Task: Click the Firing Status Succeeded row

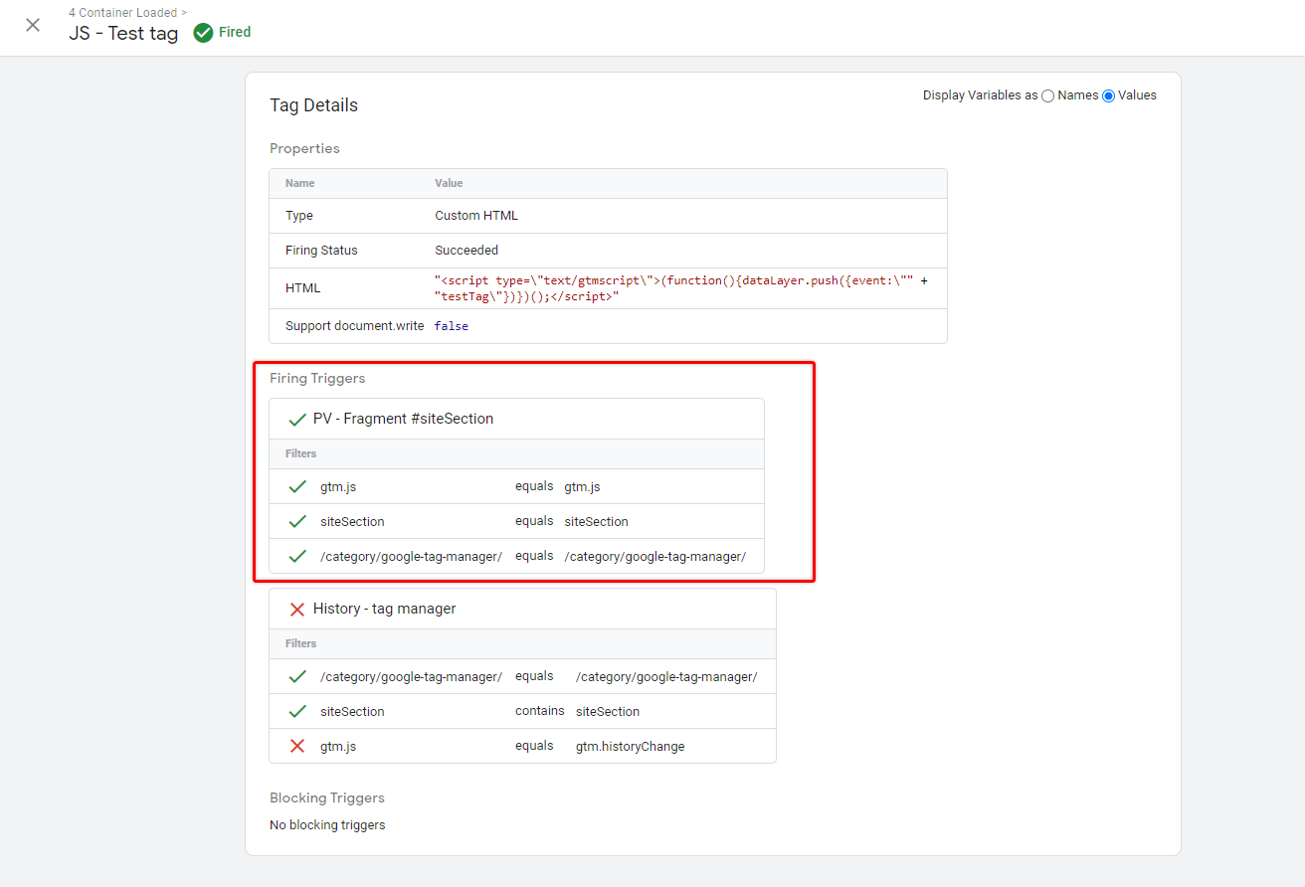Action: [x=466, y=250]
